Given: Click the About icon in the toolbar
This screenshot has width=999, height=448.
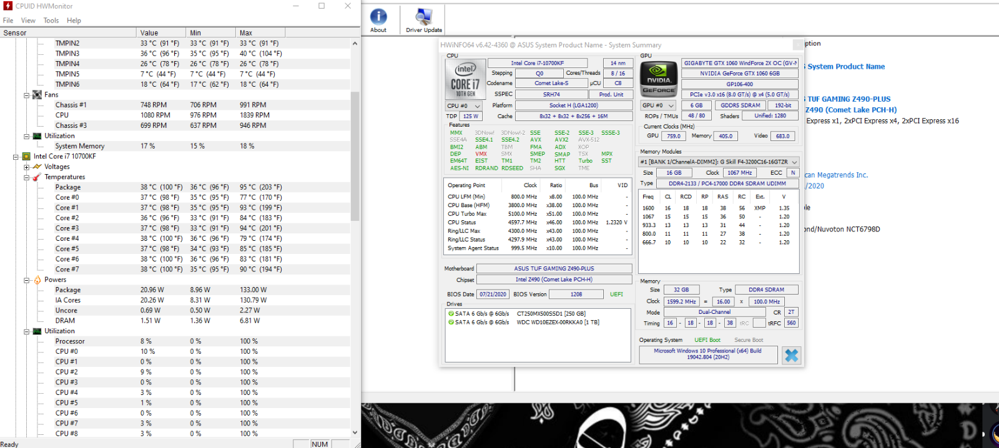Looking at the screenshot, I should [378, 17].
